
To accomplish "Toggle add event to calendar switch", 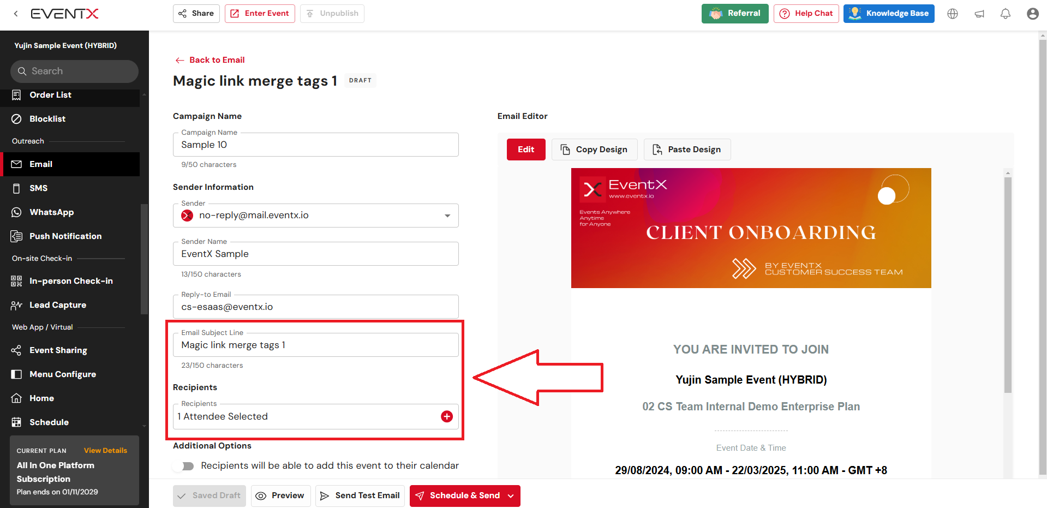I will 183,466.
